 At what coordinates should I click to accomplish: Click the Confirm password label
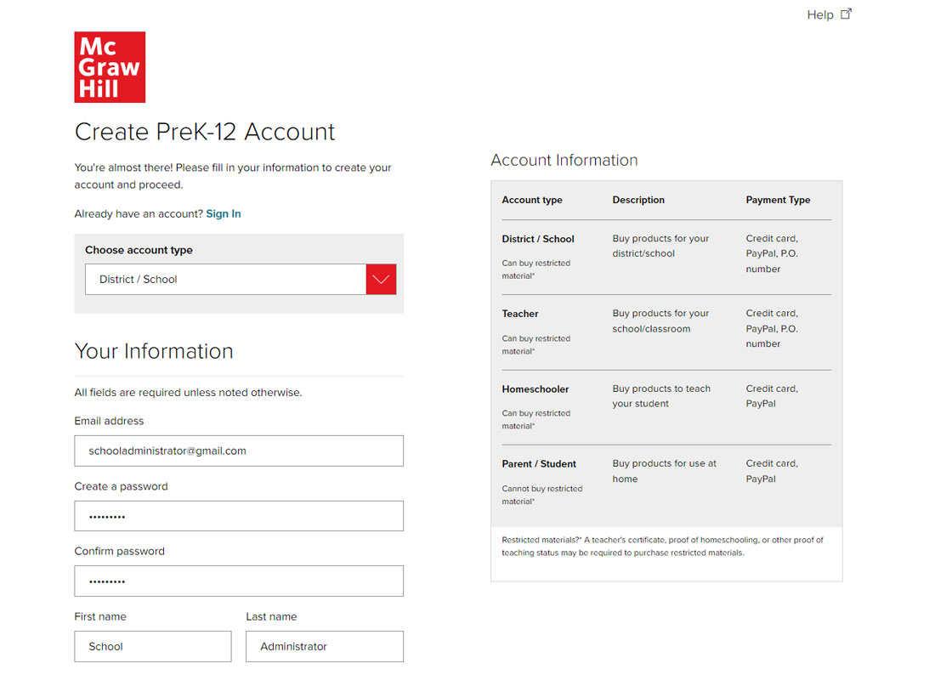click(119, 551)
